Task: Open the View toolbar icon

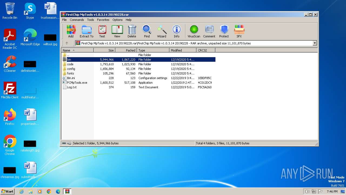Action: [117, 31]
